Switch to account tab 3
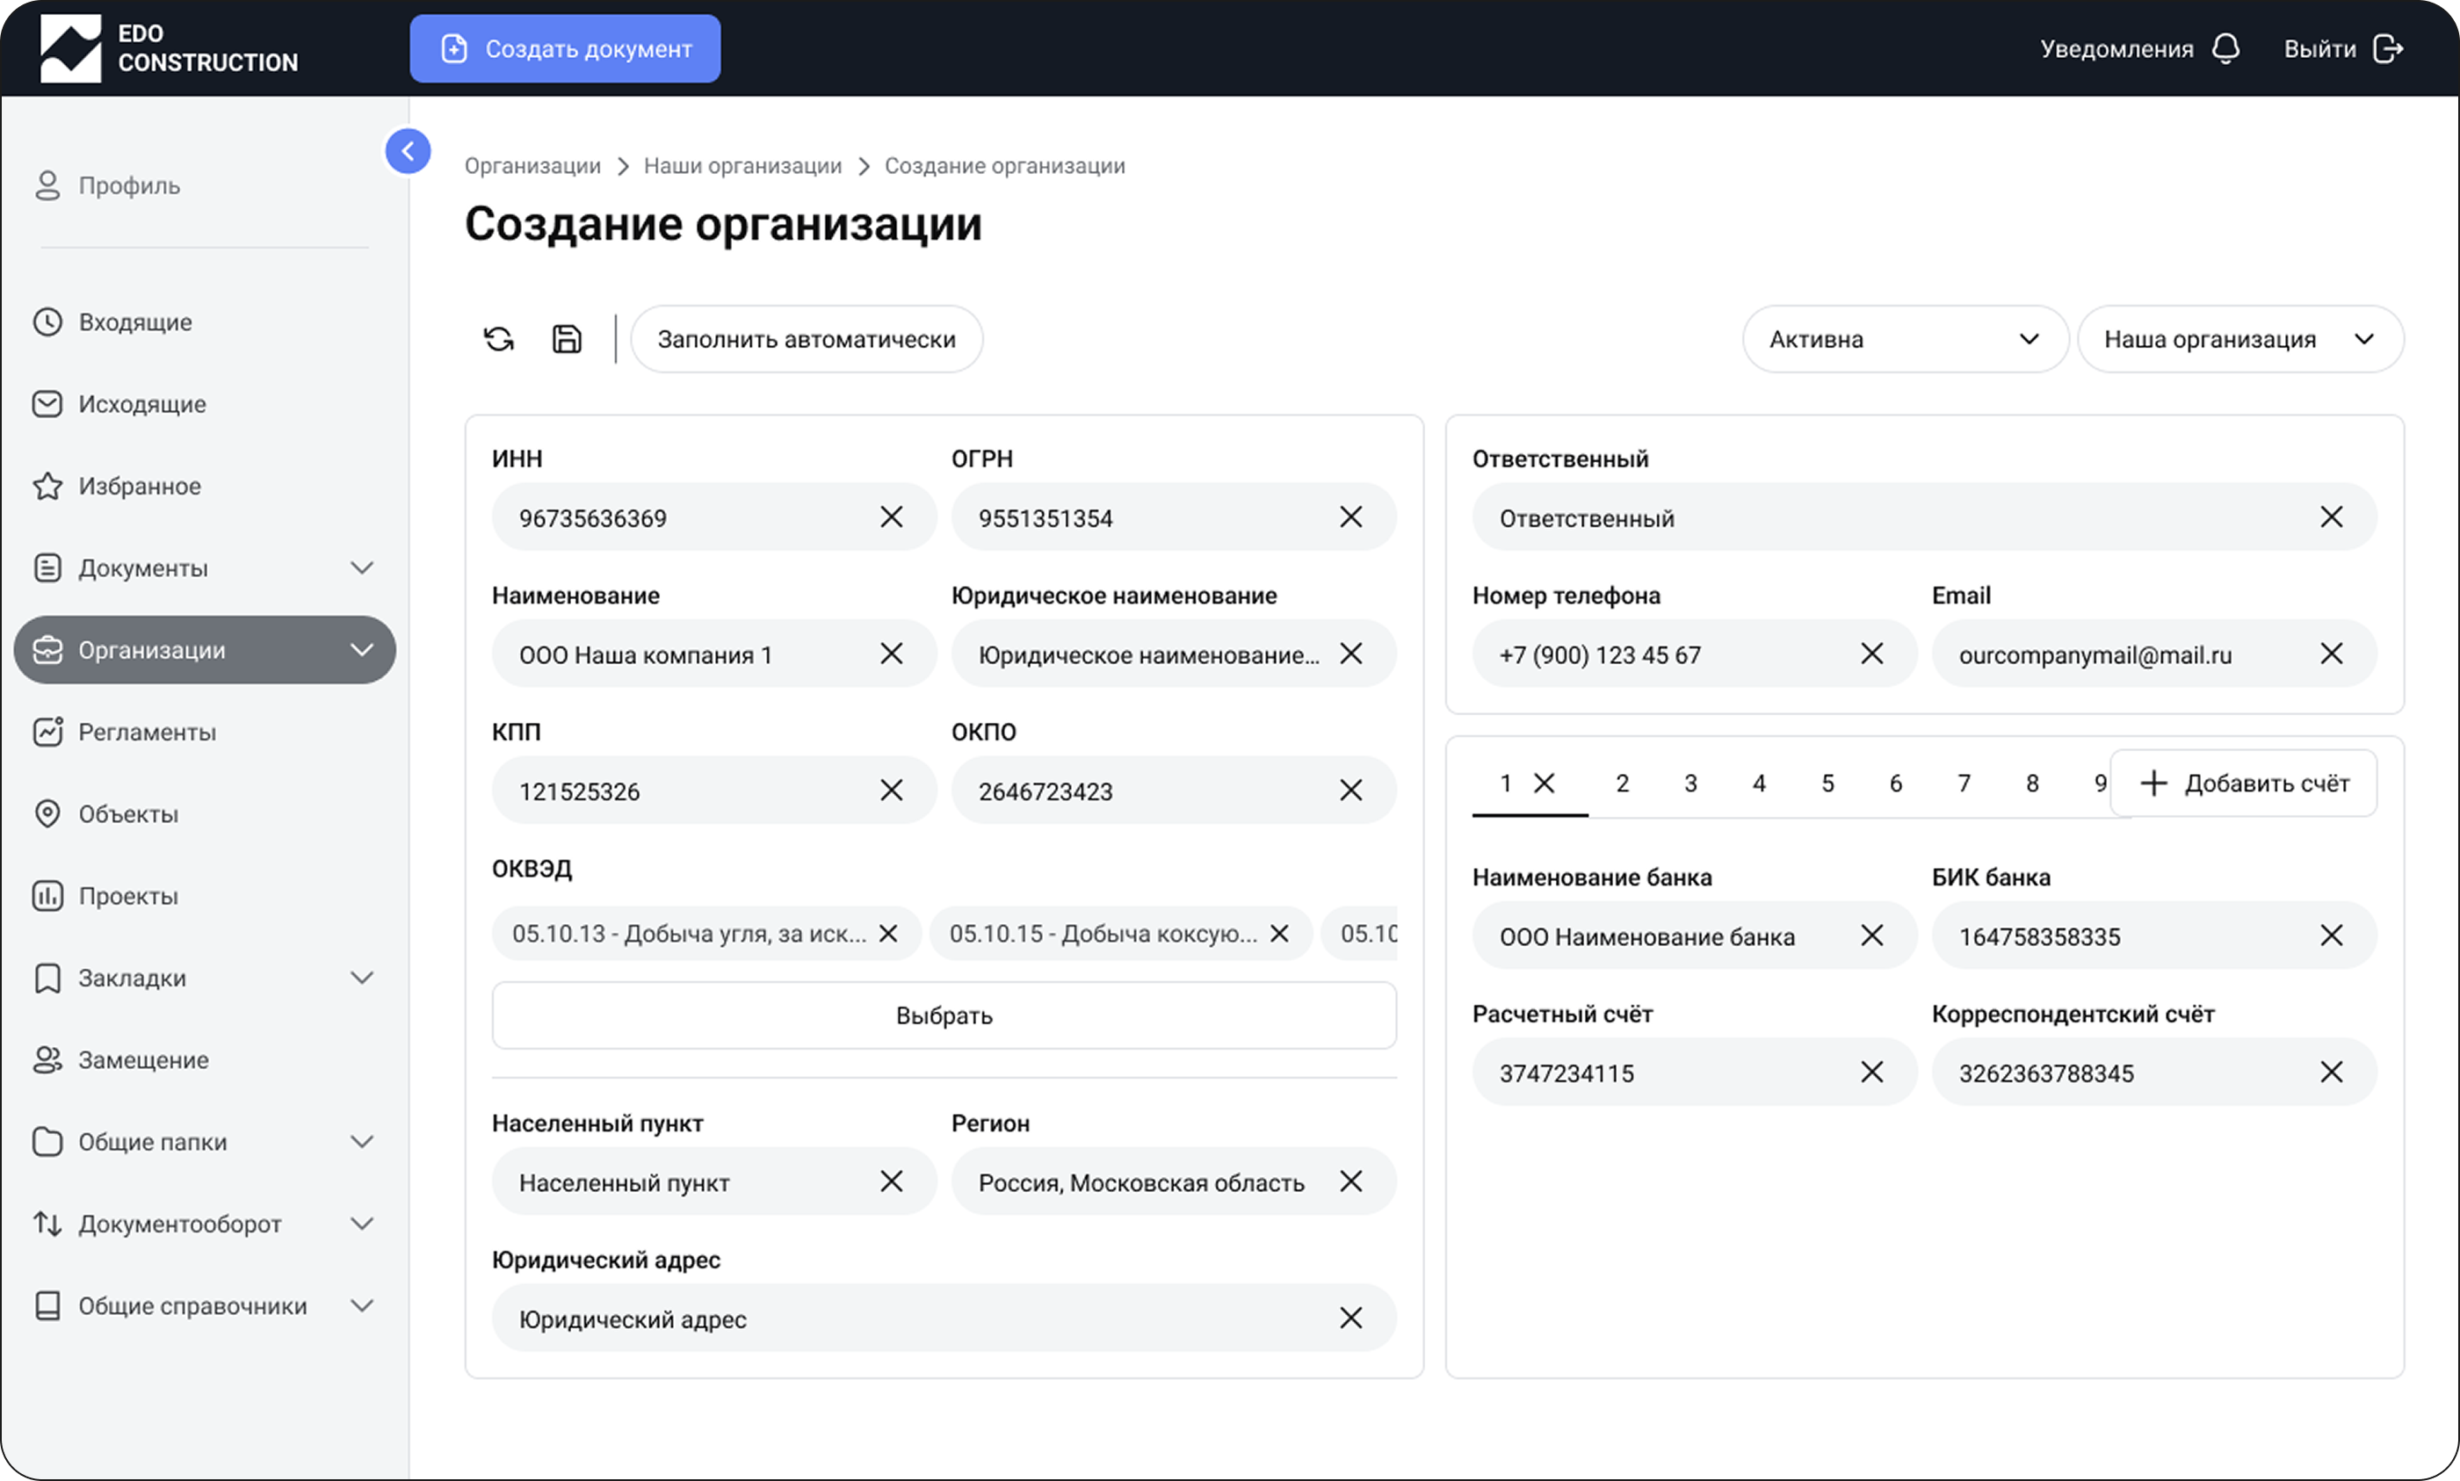Screen dimensions: 2460x1481 tap(1690, 784)
